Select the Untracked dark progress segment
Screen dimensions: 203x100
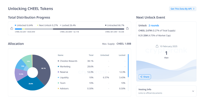(88, 29)
